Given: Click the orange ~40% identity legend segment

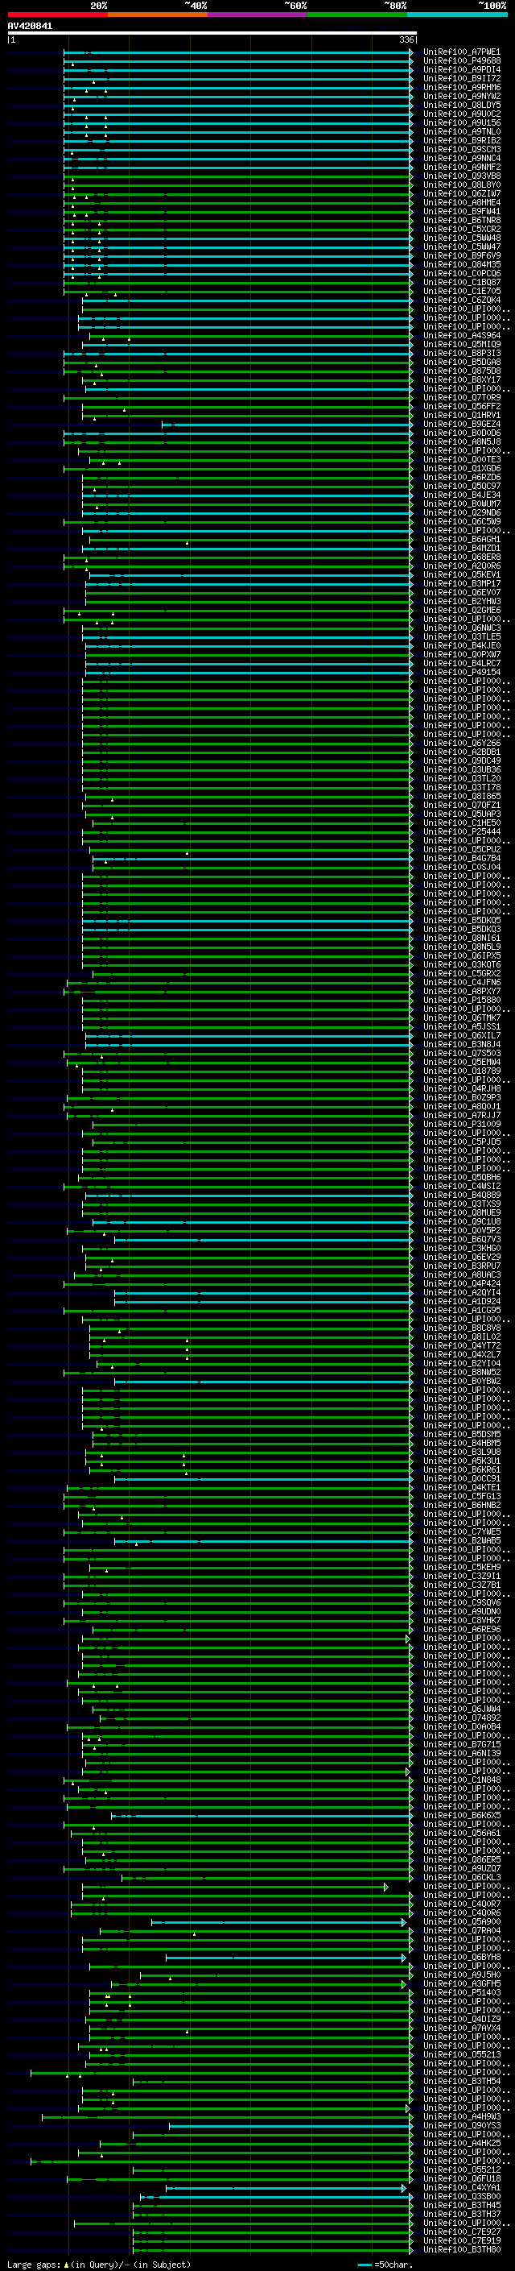Looking at the screenshot, I should tap(158, 15).
